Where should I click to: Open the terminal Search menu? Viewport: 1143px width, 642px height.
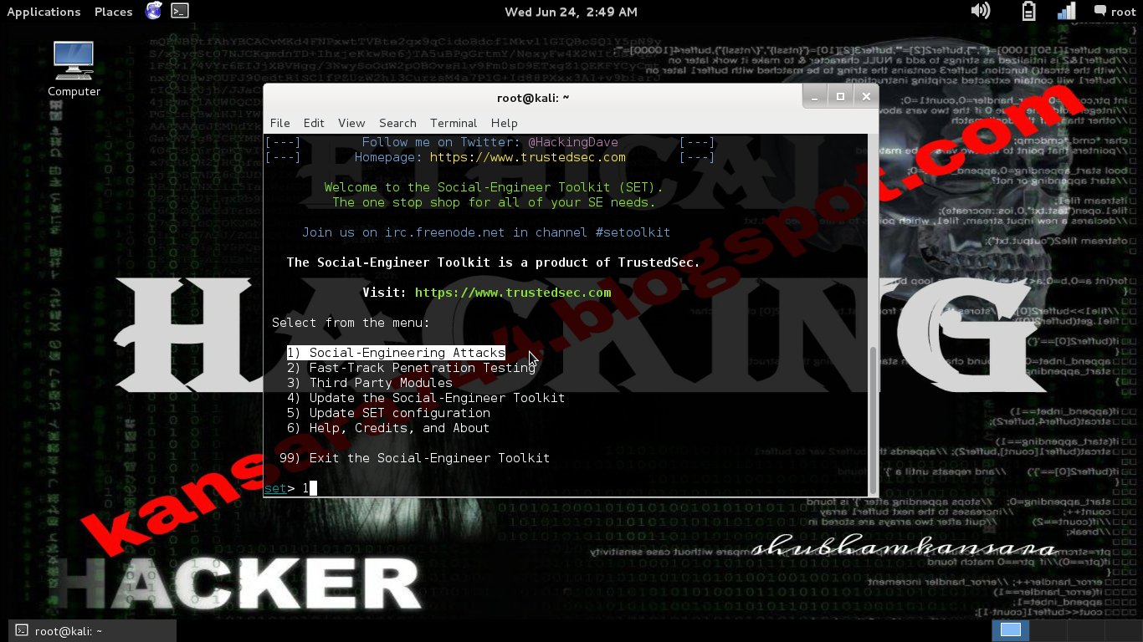tap(397, 123)
